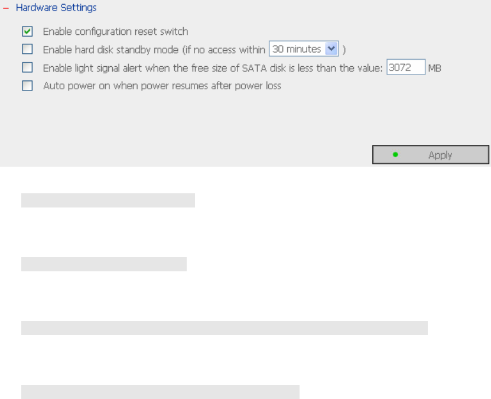Open the 30 minutes standby dropdown
Viewport: 491px width, 399px height.
(297, 50)
